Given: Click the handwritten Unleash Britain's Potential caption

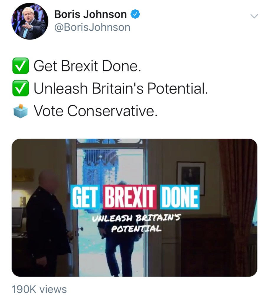Looking at the screenshot, I should click(136, 223).
